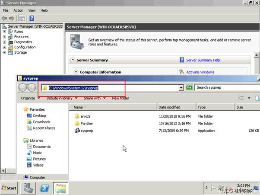
Task: Select the Roles node icon
Action: click(x=10, y=32)
